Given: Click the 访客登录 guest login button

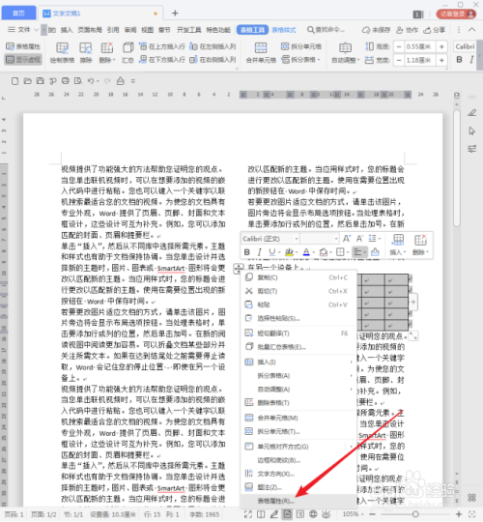Looking at the screenshot, I should [x=456, y=14].
